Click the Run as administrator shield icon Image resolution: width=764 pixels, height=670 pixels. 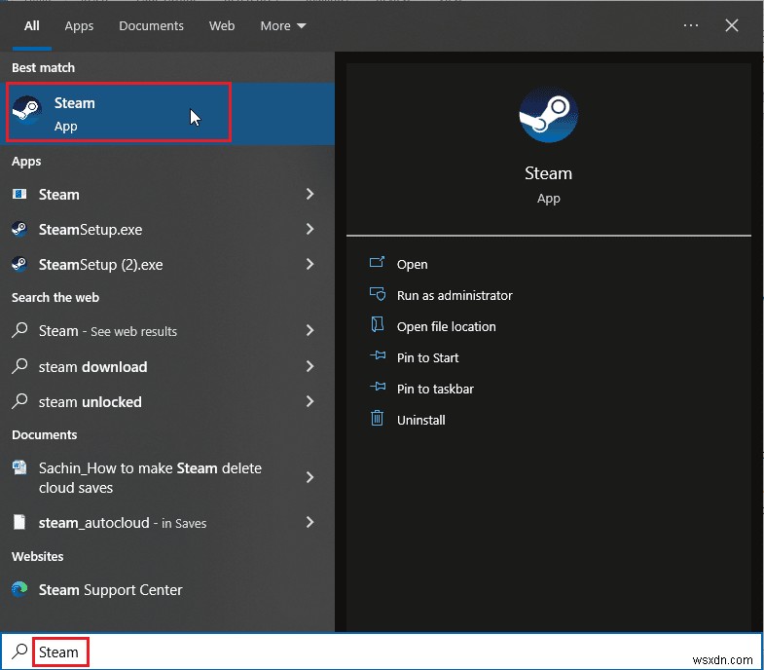click(378, 294)
